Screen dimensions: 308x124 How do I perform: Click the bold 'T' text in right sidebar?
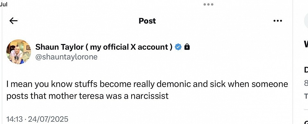[x=306, y=96]
